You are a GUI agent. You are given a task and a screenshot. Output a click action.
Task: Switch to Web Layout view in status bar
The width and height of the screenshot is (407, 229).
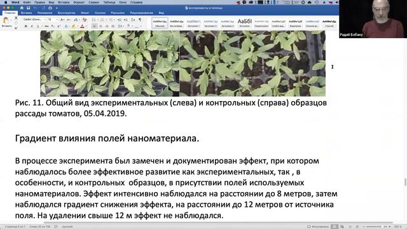click(x=342, y=226)
